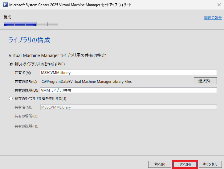Viewport: 224px width, 169px height.
Task: Click the 共有の場所(O) label
Action: tap(26, 116)
